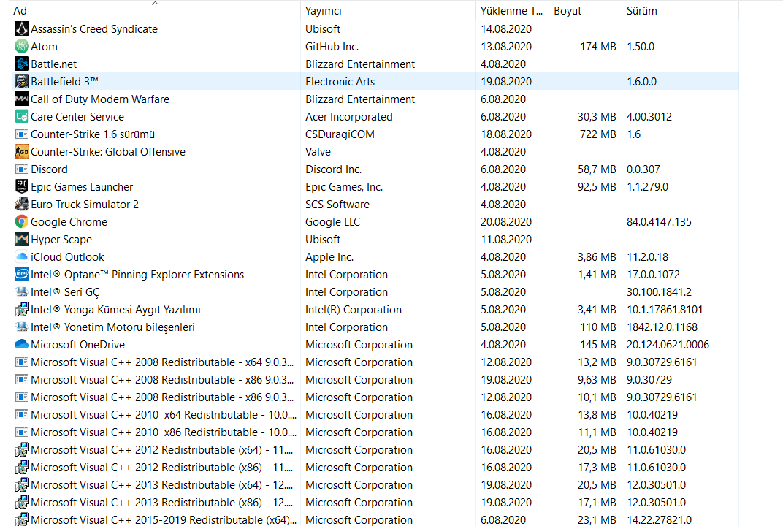This screenshot has height=526, width=783.
Task: Click the 14.22.27821.0 version cell
Action: (659, 520)
